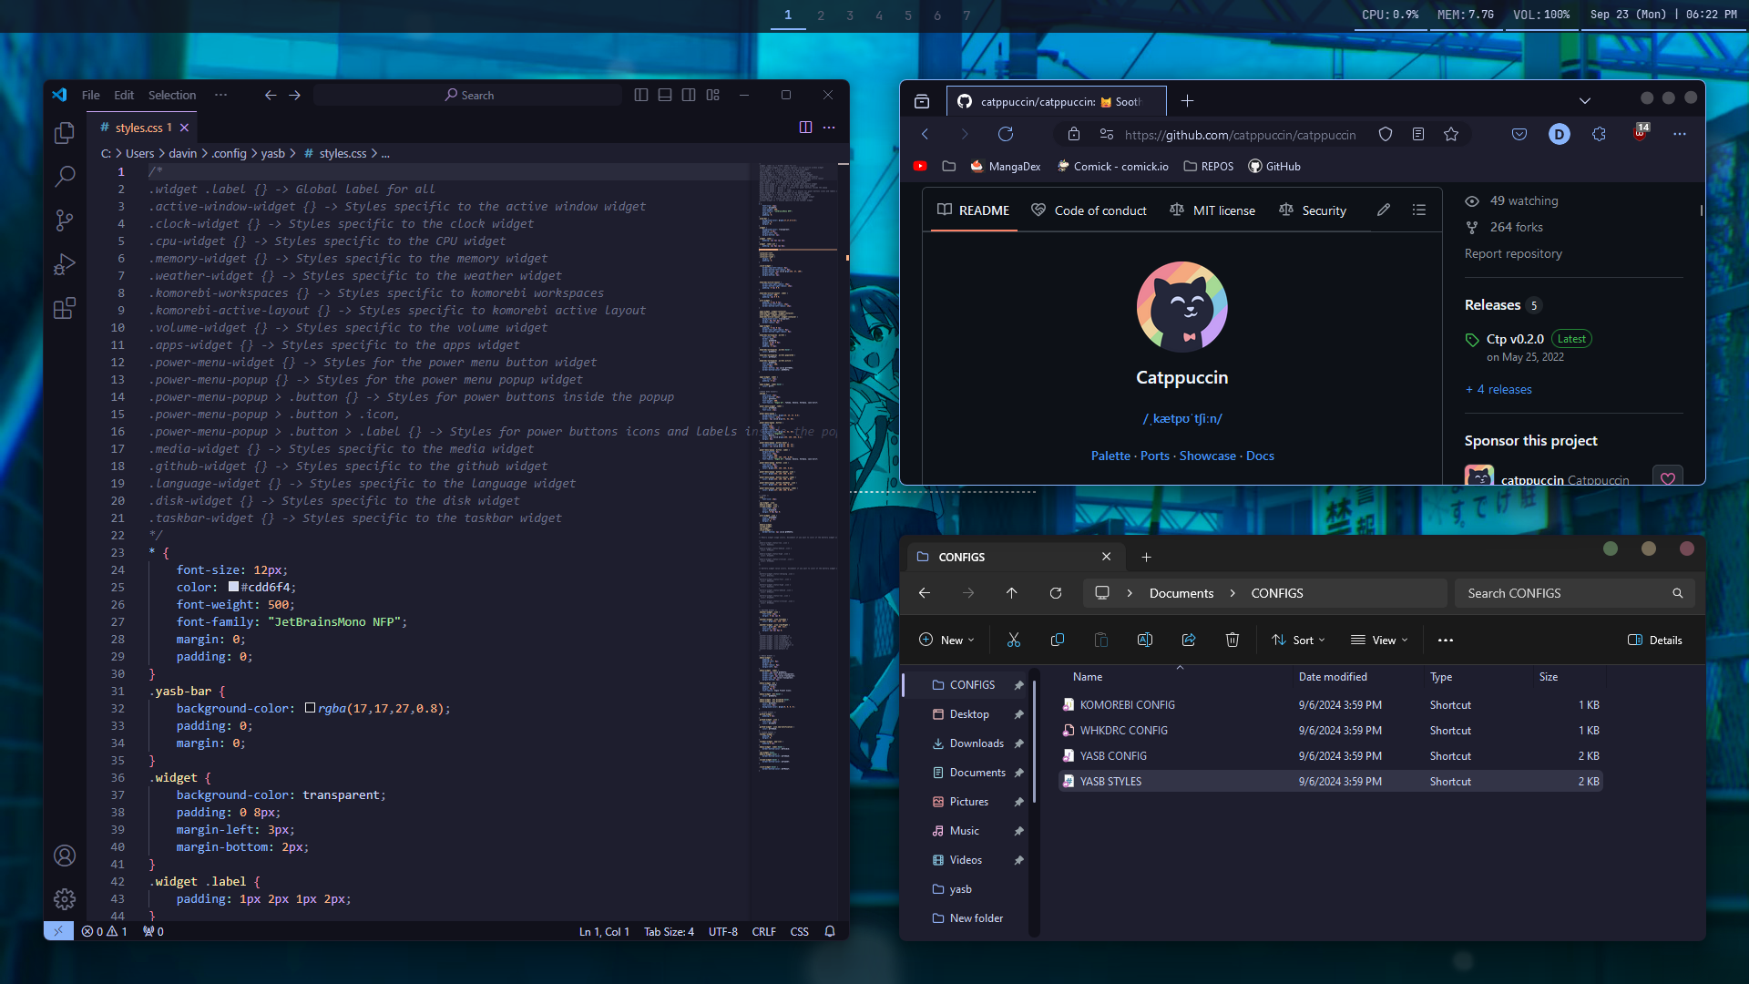This screenshot has width=1749, height=984.
Task: Open the Sort dropdown in File Explorer
Action: click(x=1299, y=640)
